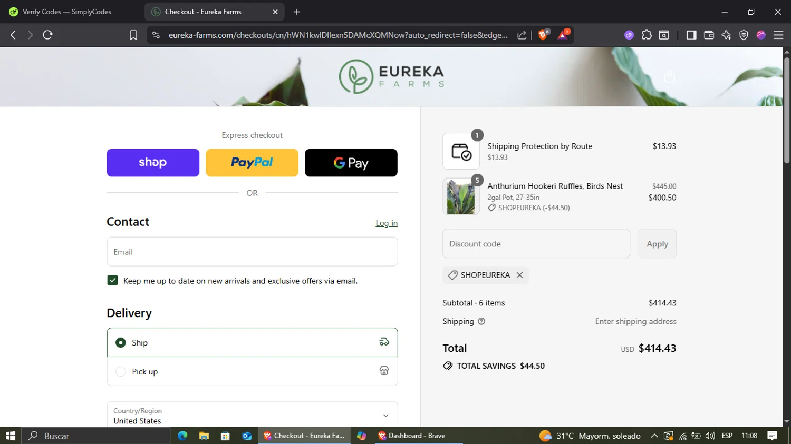791x444 pixels.
Task: Click the Discount code field
Action: coord(536,244)
